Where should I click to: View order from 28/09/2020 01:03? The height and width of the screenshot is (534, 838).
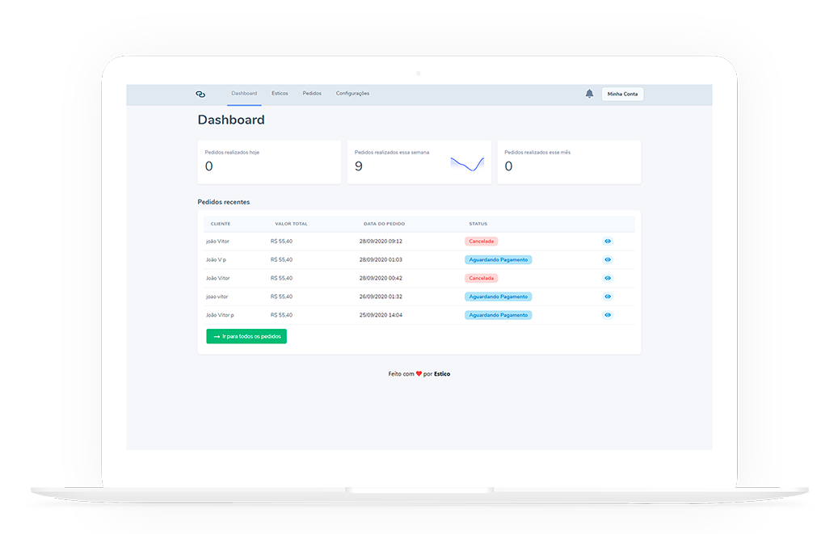[608, 259]
